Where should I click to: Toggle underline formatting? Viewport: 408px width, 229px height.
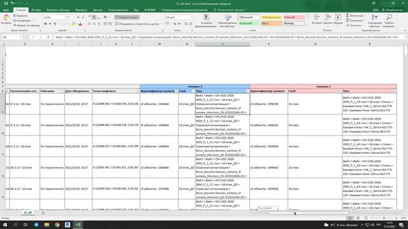tap(55, 24)
